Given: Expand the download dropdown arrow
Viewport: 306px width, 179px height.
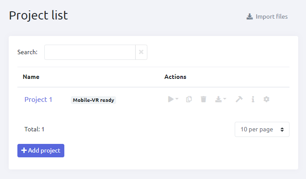Looking at the screenshot, I should pyautogui.click(x=225, y=100).
